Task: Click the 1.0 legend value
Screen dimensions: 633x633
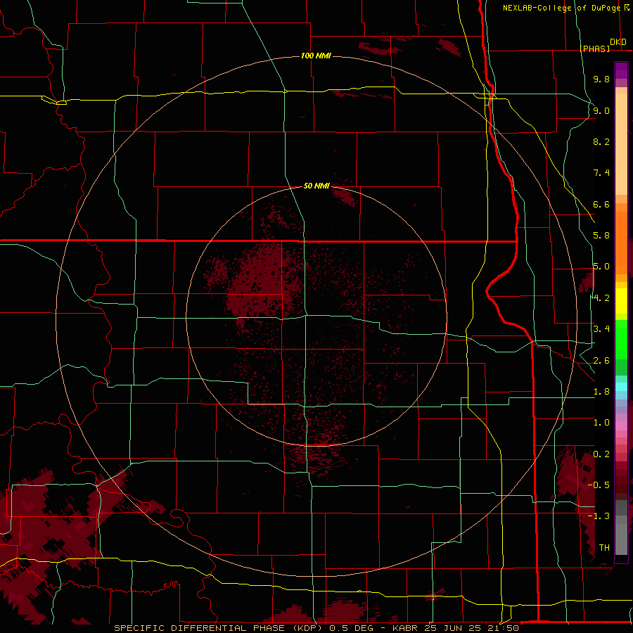Action: [x=601, y=423]
